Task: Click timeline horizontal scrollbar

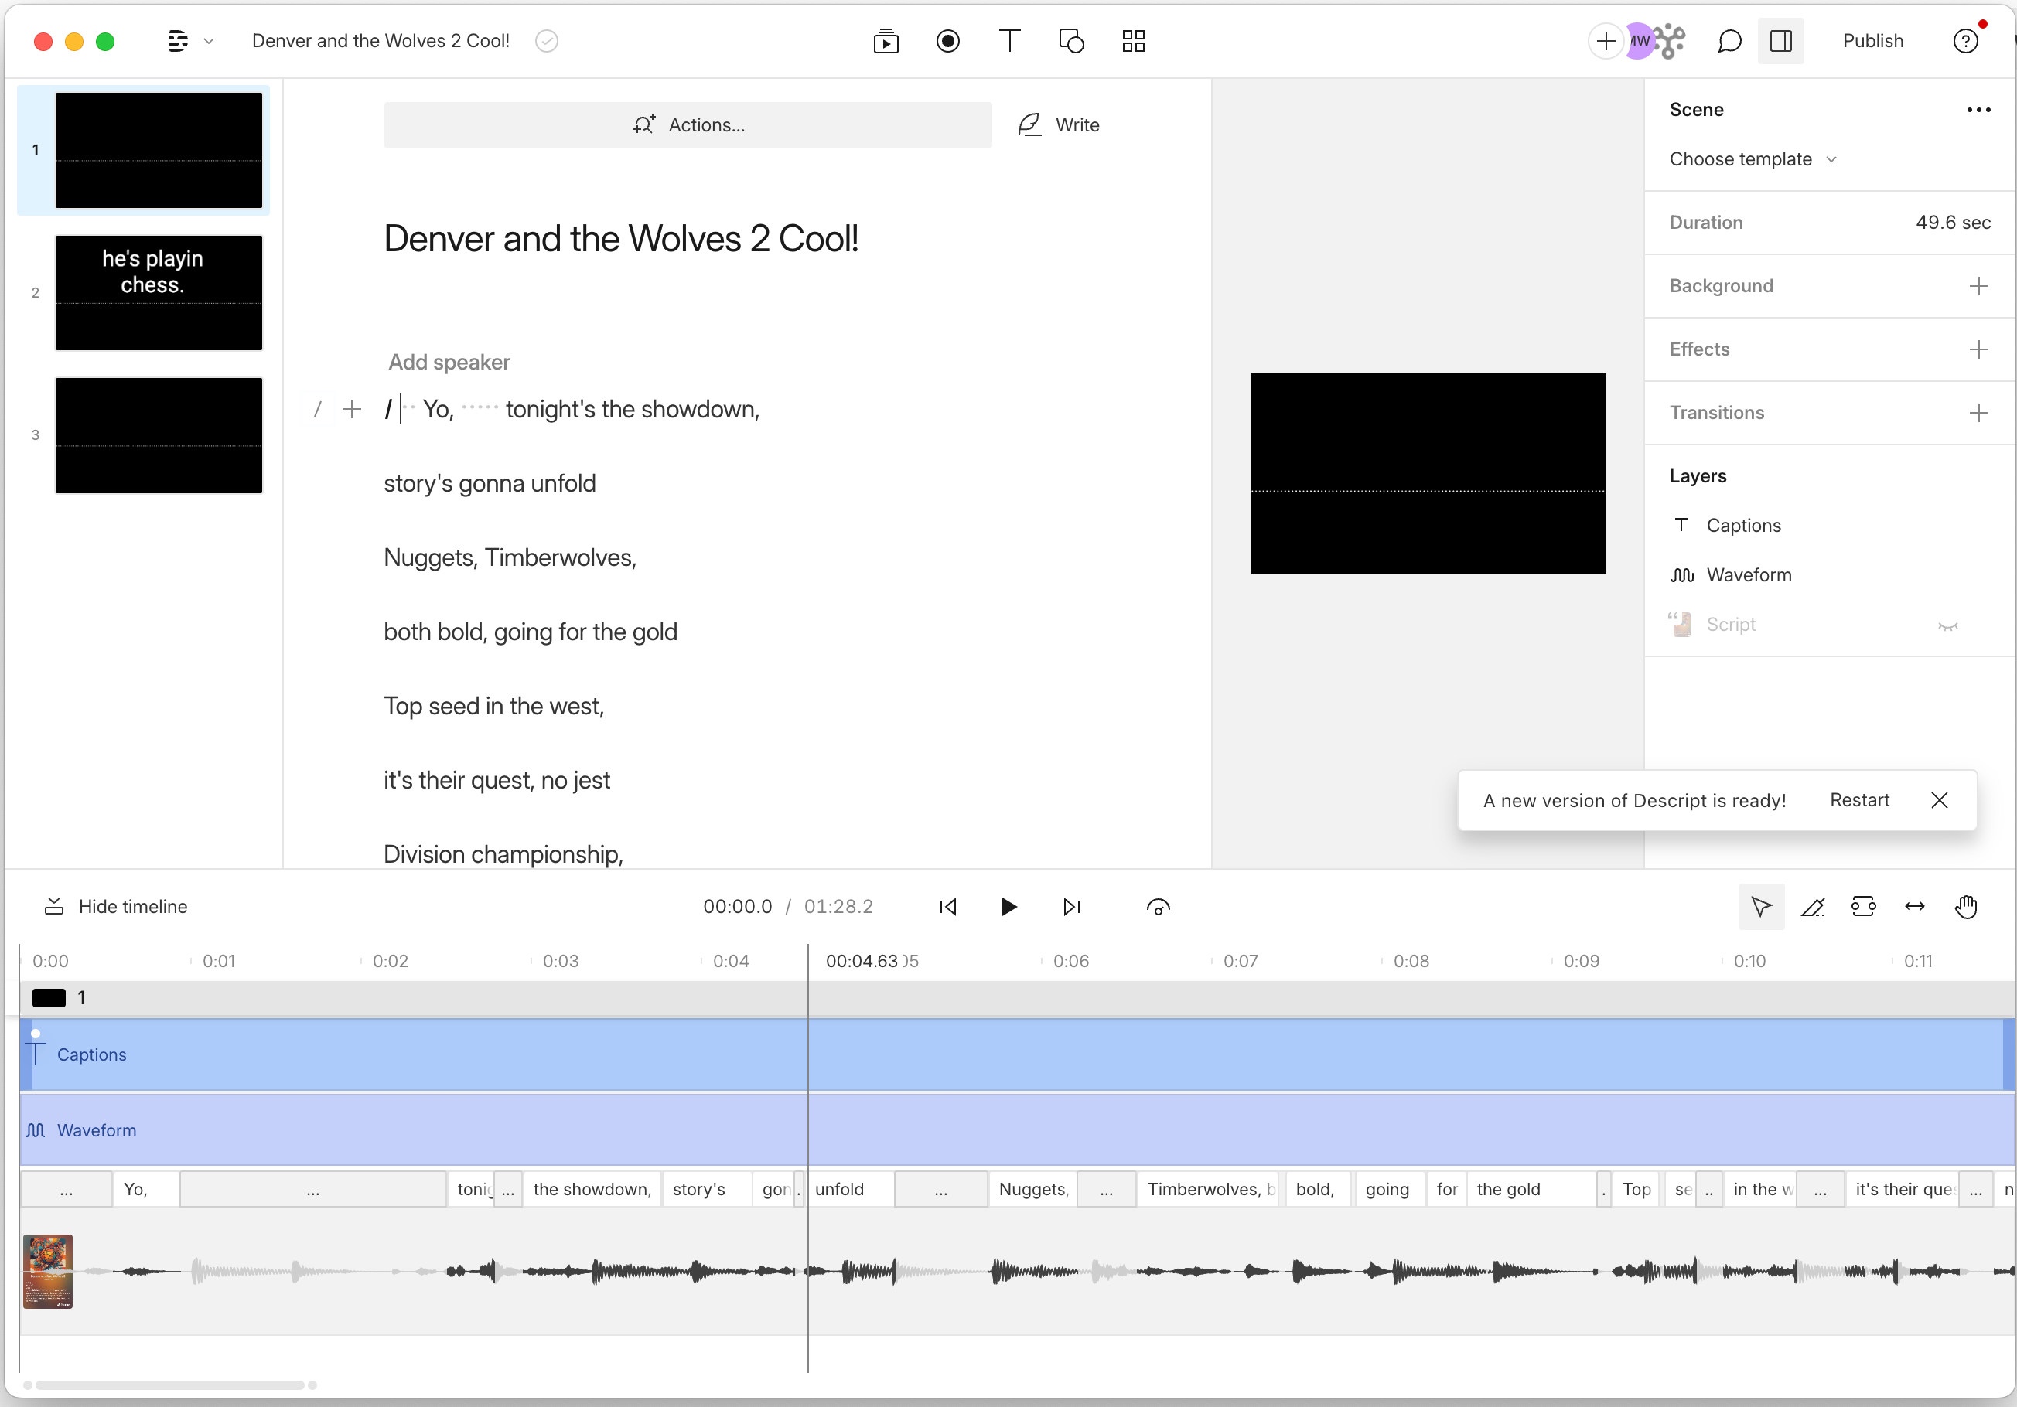Action: [x=169, y=1385]
